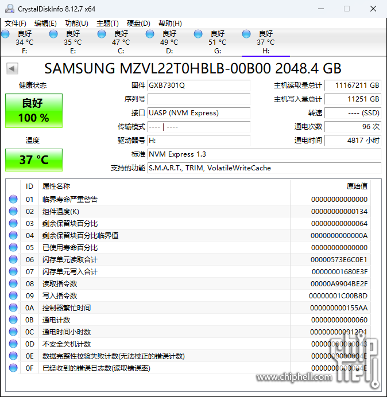The width and height of the screenshot is (387, 397).
Task: Select the F: drive status orb
Action: pyautogui.click(x=5, y=34)
